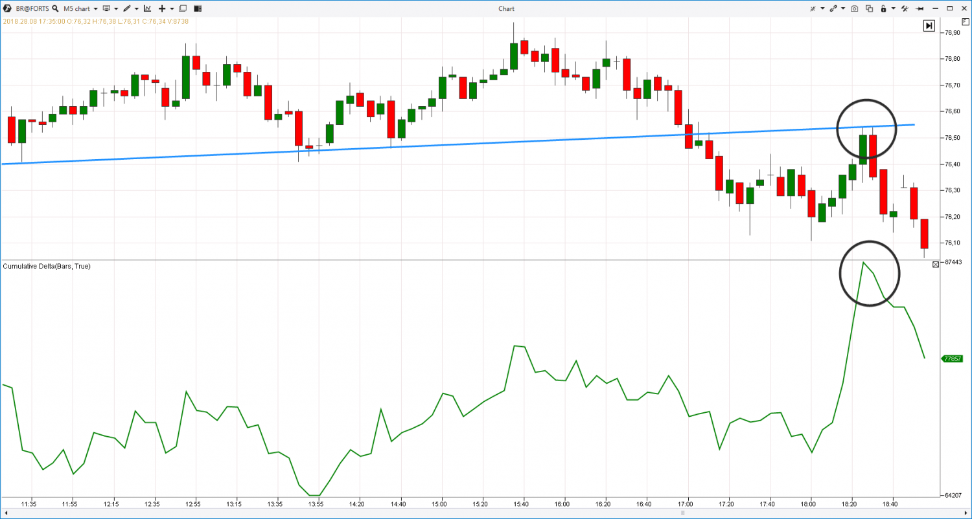
Task: Expand the M5 chart timeframe dropdown
Action: [96, 9]
